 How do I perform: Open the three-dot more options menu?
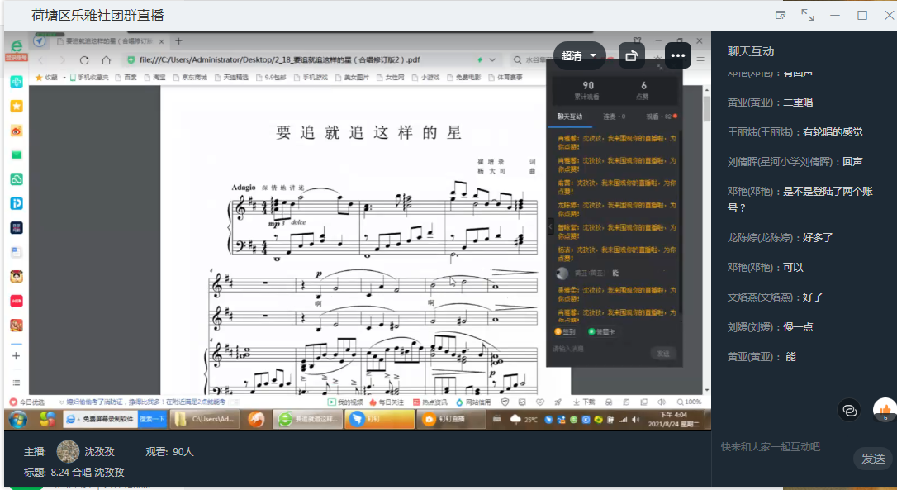point(678,56)
